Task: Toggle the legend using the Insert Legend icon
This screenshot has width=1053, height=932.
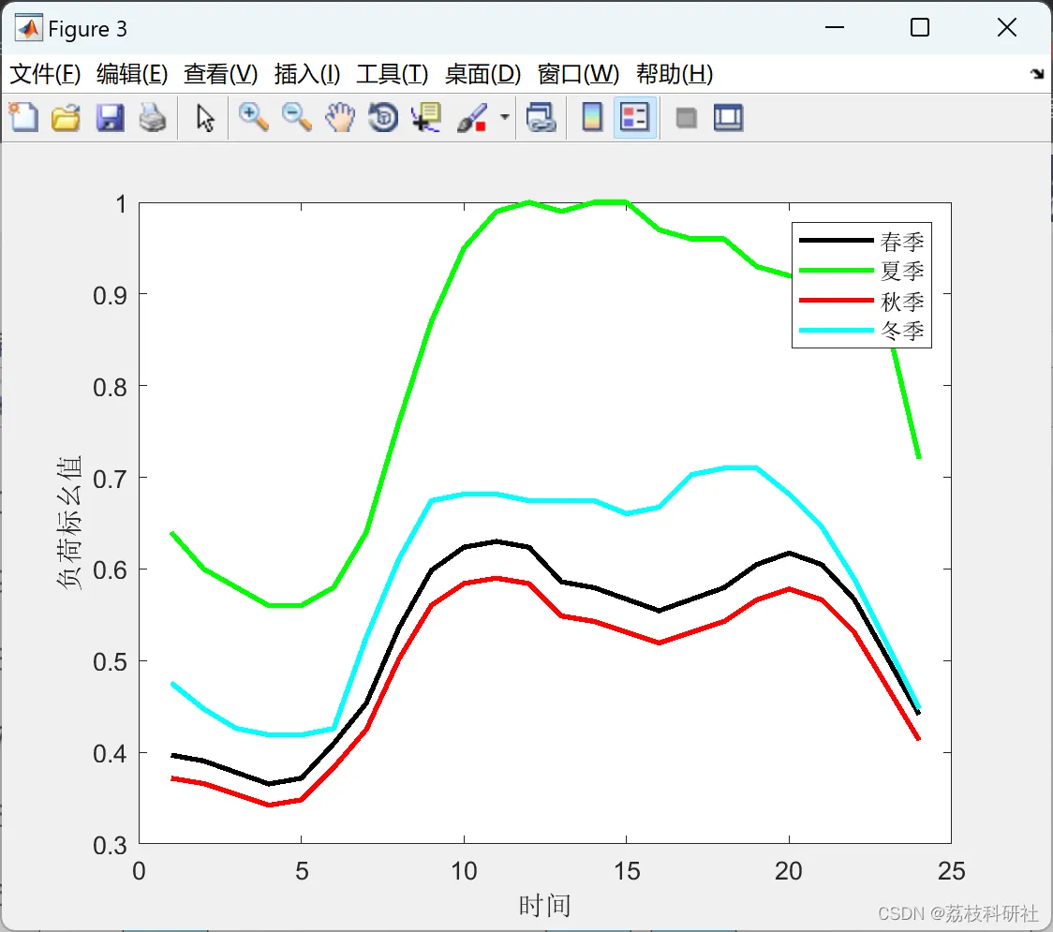Action: pos(634,117)
